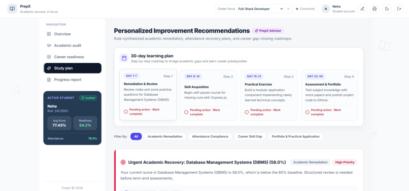Click the Academic Remediation tag on DBMS card

pos(311,162)
